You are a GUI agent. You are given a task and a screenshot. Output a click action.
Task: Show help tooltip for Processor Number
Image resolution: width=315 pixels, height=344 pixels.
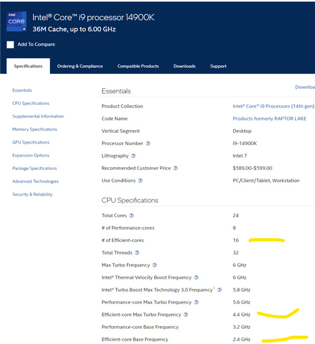[148, 144]
